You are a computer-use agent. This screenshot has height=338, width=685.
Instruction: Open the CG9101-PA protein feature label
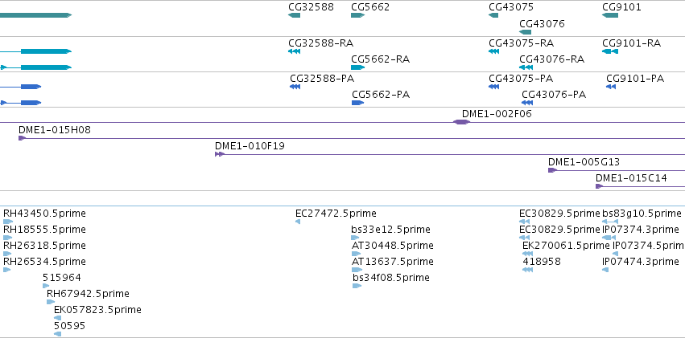(x=635, y=79)
